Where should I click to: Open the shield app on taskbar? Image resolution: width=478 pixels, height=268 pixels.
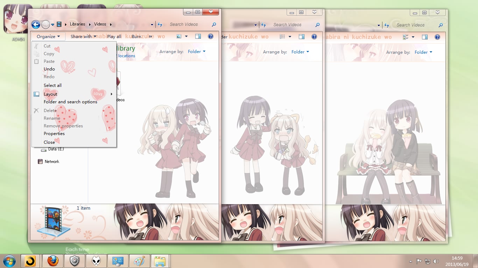point(75,261)
